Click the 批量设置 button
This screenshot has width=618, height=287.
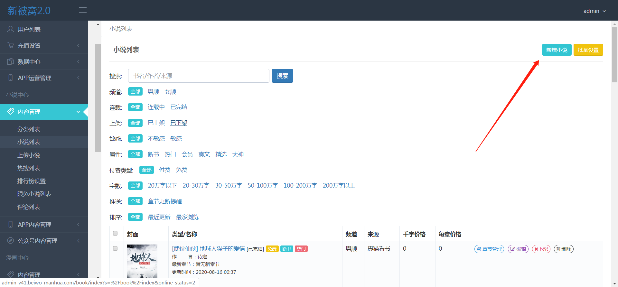click(x=588, y=50)
